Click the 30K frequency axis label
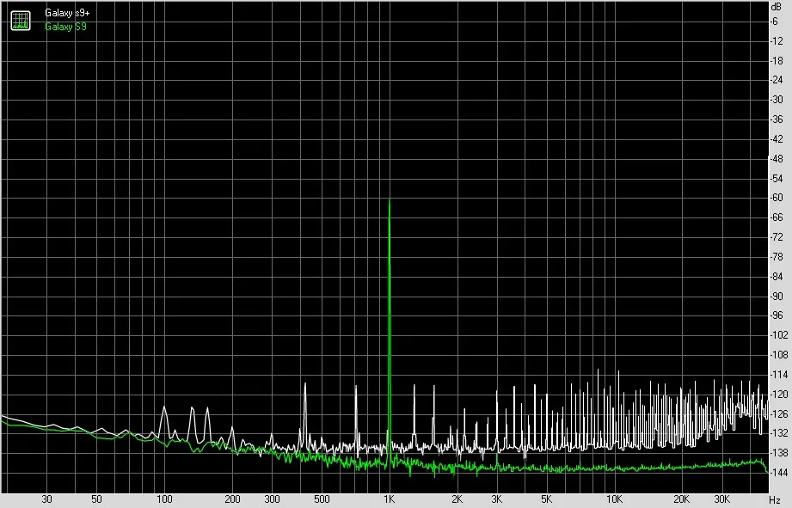 click(721, 499)
